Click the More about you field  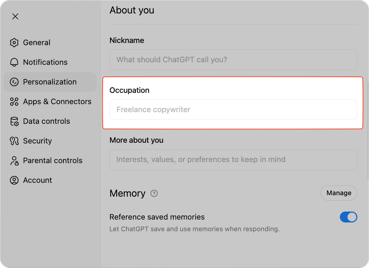coord(233,159)
